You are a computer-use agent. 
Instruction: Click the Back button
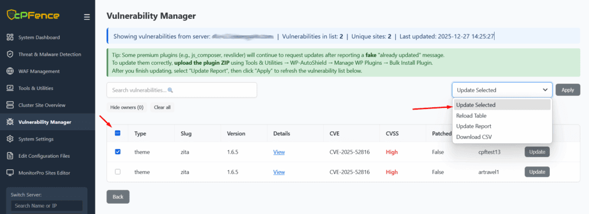click(118, 197)
